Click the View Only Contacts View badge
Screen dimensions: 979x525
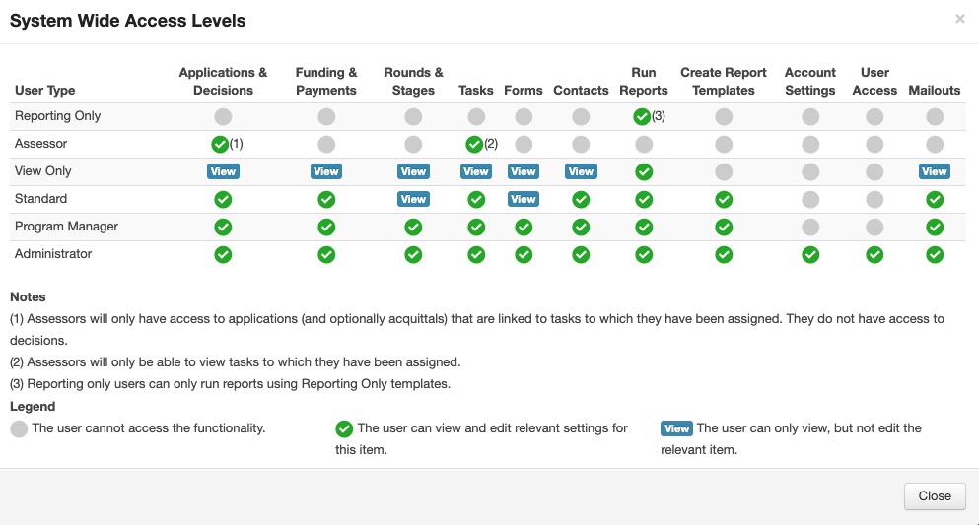581,171
